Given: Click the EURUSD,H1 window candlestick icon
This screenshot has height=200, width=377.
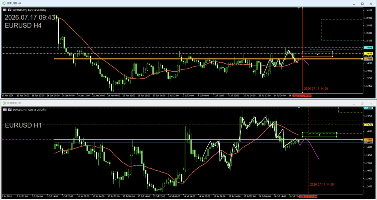Looking at the screenshot, I should (4, 103).
